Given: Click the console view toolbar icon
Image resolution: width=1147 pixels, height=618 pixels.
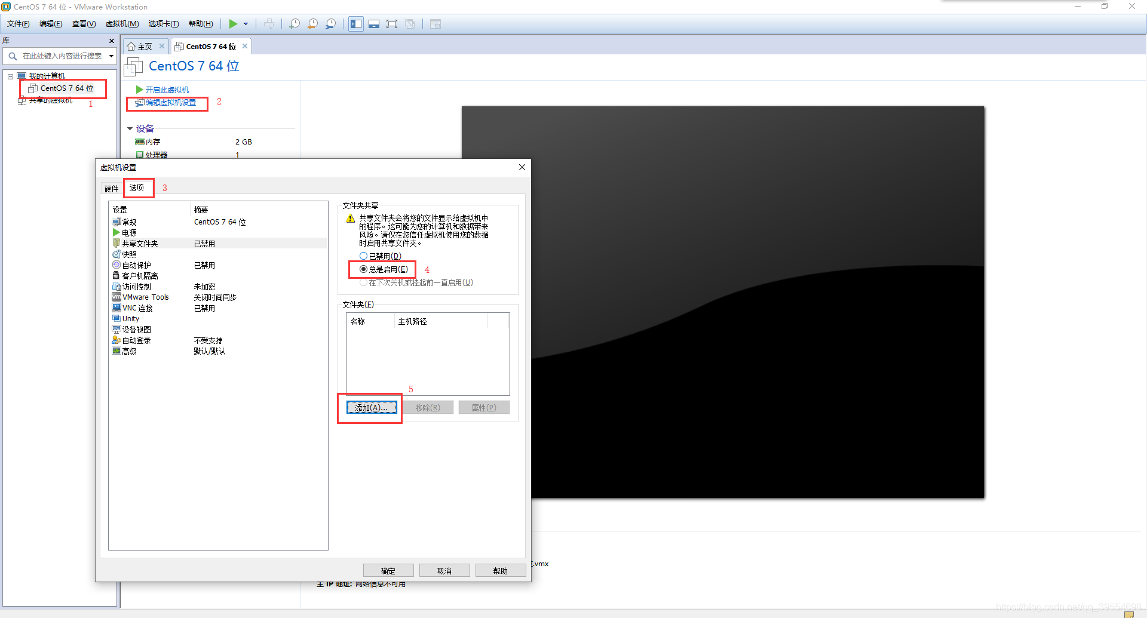Looking at the screenshot, I should (x=436, y=24).
